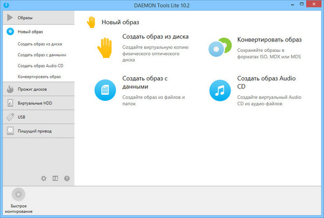The height and width of the screenshot is (218, 324).
Task: Click the DAEMON Tools lightning logo in title bar
Action: click(x=6, y=5)
